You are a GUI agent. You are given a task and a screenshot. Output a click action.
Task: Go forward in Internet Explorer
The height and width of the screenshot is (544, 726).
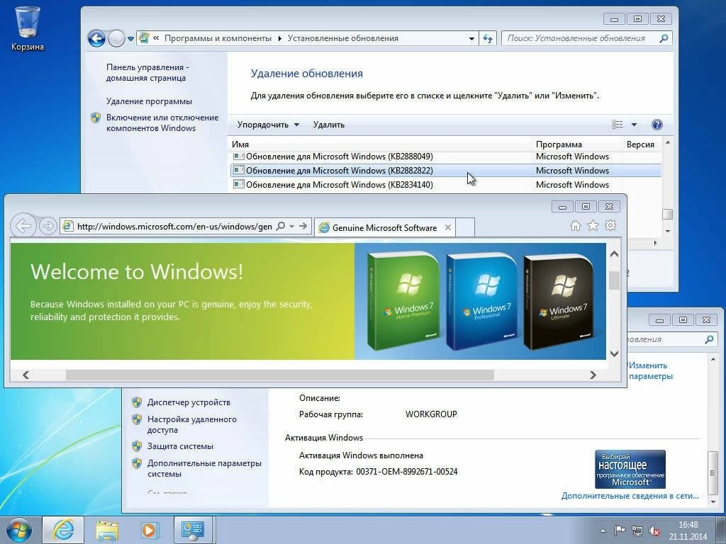coord(48,226)
